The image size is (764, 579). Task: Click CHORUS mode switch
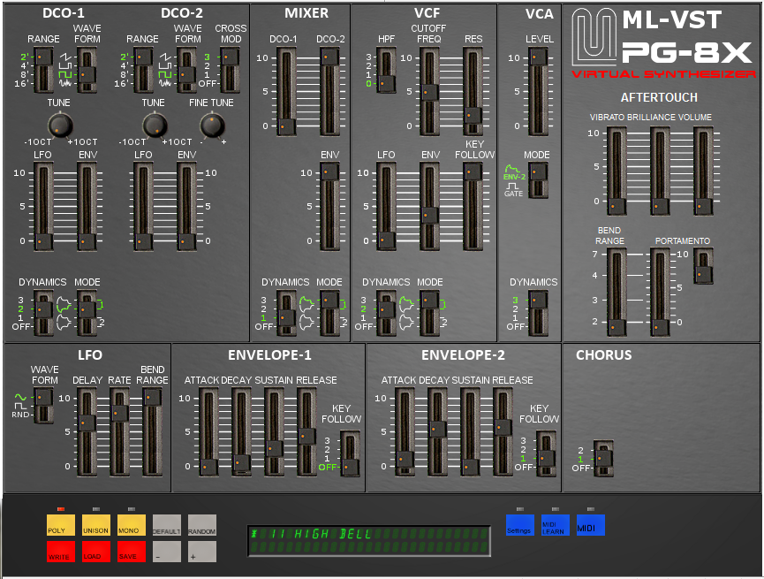click(603, 459)
